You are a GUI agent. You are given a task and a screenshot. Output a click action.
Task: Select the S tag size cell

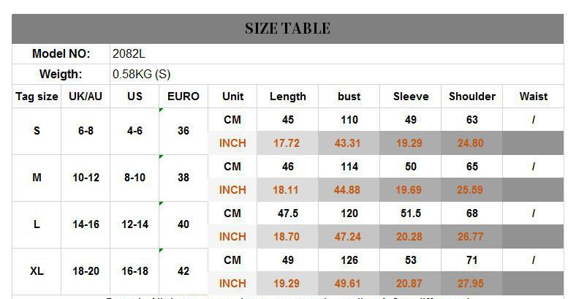tap(37, 131)
